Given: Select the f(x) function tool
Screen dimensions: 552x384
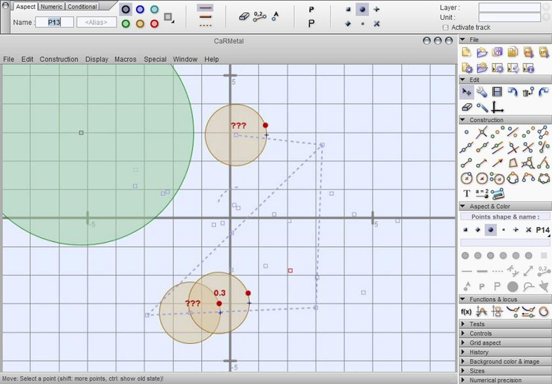Looking at the screenshot, I should coord(467,312).
